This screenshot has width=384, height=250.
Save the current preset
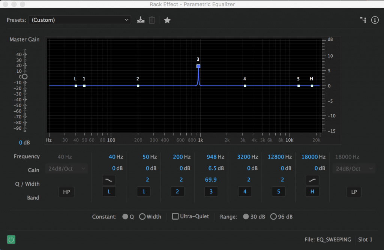(x=141, y=20)
